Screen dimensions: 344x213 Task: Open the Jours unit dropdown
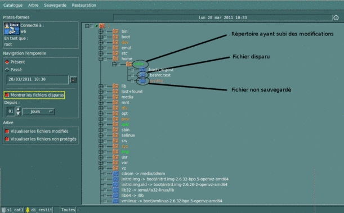39,111
